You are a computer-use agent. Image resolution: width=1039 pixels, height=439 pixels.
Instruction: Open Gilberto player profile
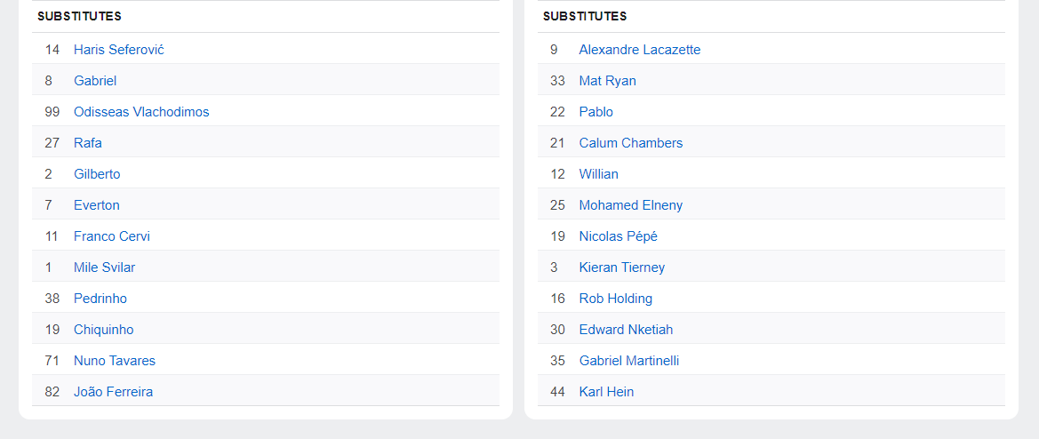click(97, 174)
